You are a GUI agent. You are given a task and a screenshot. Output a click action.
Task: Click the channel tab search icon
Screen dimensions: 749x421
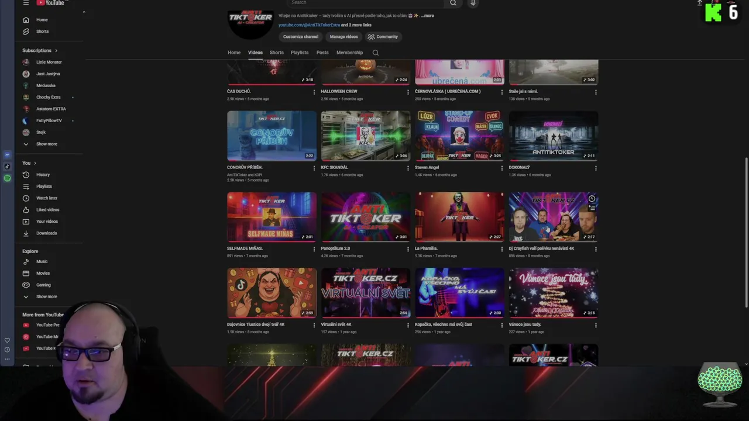pos(376,53)
